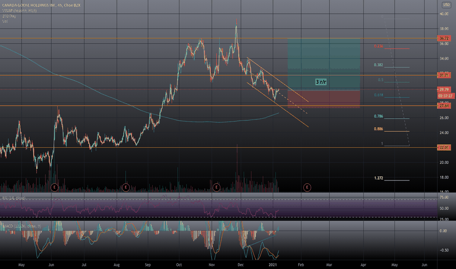Click the 31.71 horizontal line price label

444,75
